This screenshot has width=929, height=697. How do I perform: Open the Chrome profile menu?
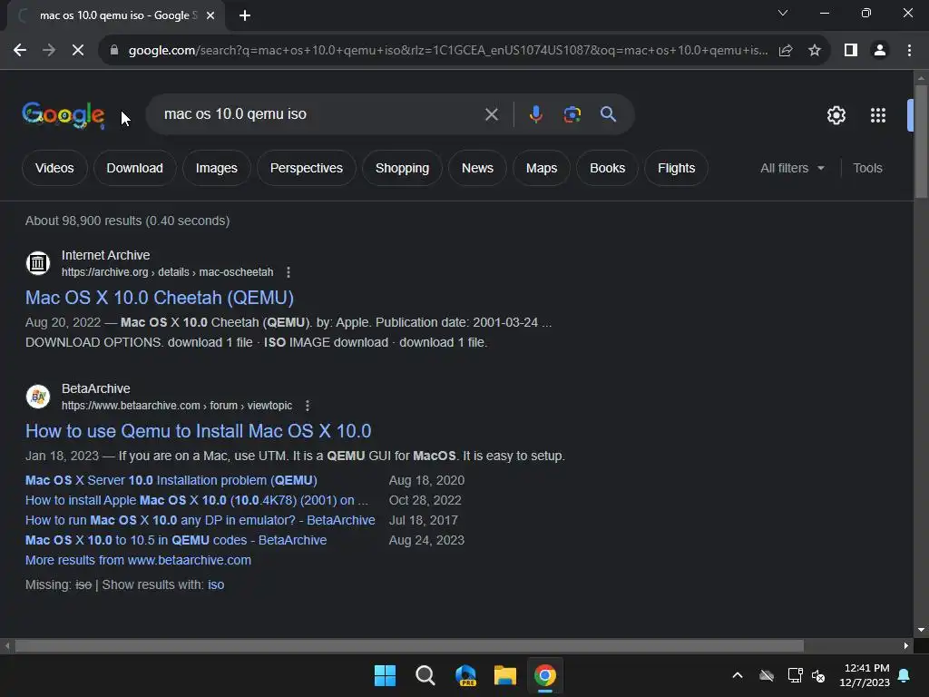point(880,51)
